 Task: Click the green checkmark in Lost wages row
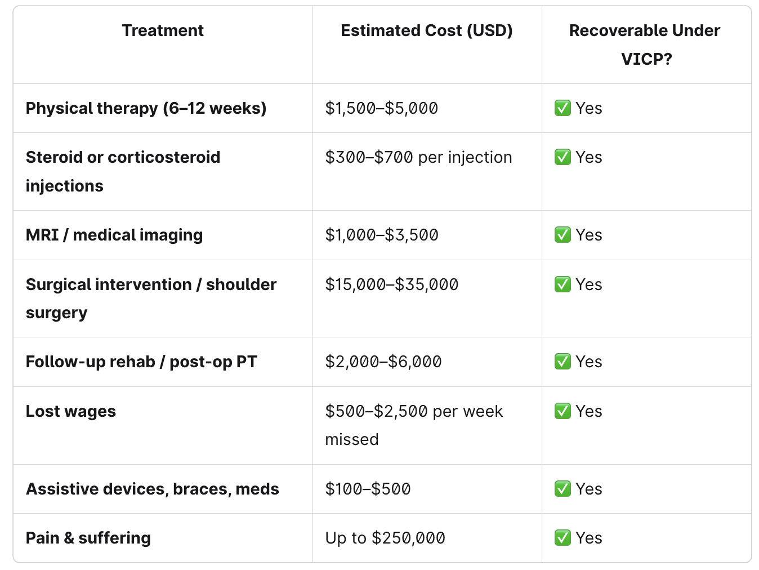[562, 411]
